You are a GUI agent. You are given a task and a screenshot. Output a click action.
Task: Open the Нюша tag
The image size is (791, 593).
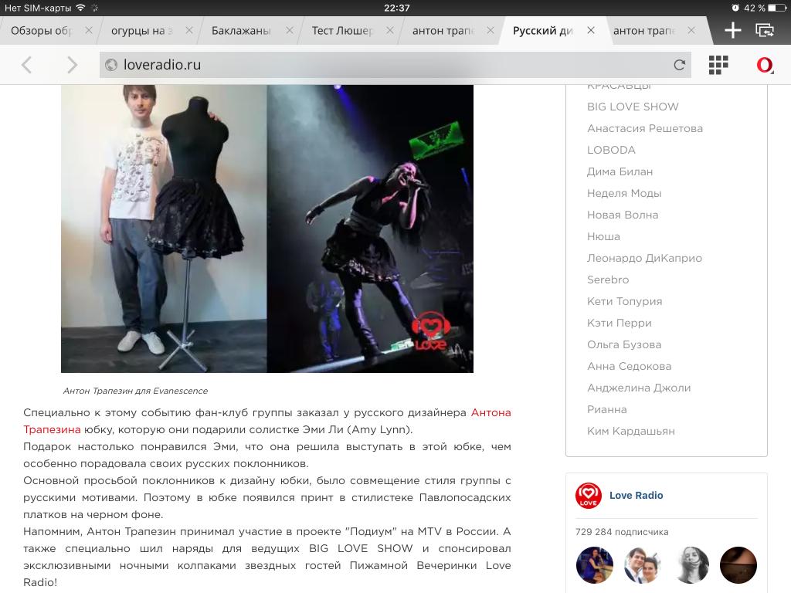[x=603, y=236]
